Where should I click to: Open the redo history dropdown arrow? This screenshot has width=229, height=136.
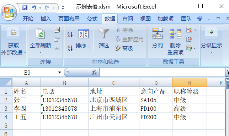(x=53, y=8)
